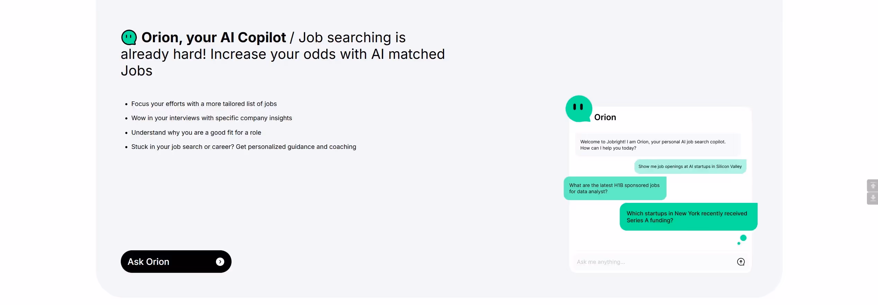The height and width of the screenshot is (305, 878).
Task: Click 'Orion, your AI Copilot' heading text
Action: point(214,37)
